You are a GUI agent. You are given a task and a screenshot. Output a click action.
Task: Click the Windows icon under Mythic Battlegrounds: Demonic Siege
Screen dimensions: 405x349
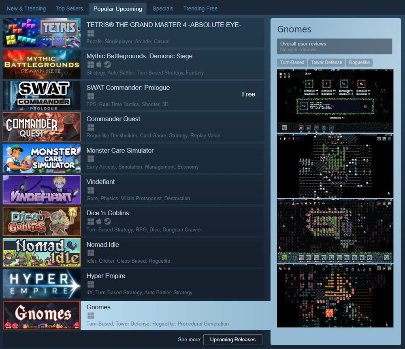point(91,64)
